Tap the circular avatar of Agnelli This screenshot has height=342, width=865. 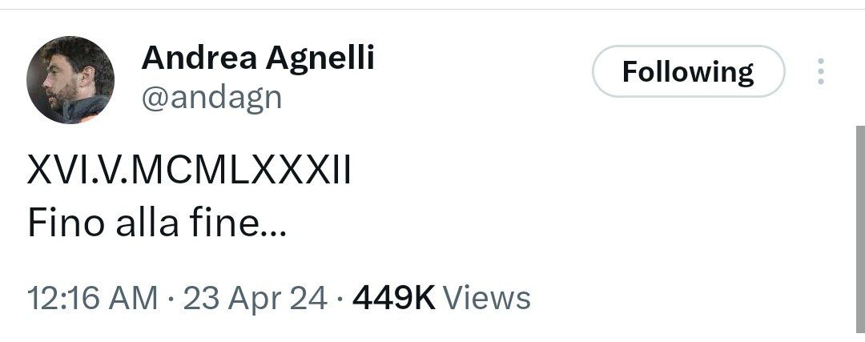pos(70,80)
